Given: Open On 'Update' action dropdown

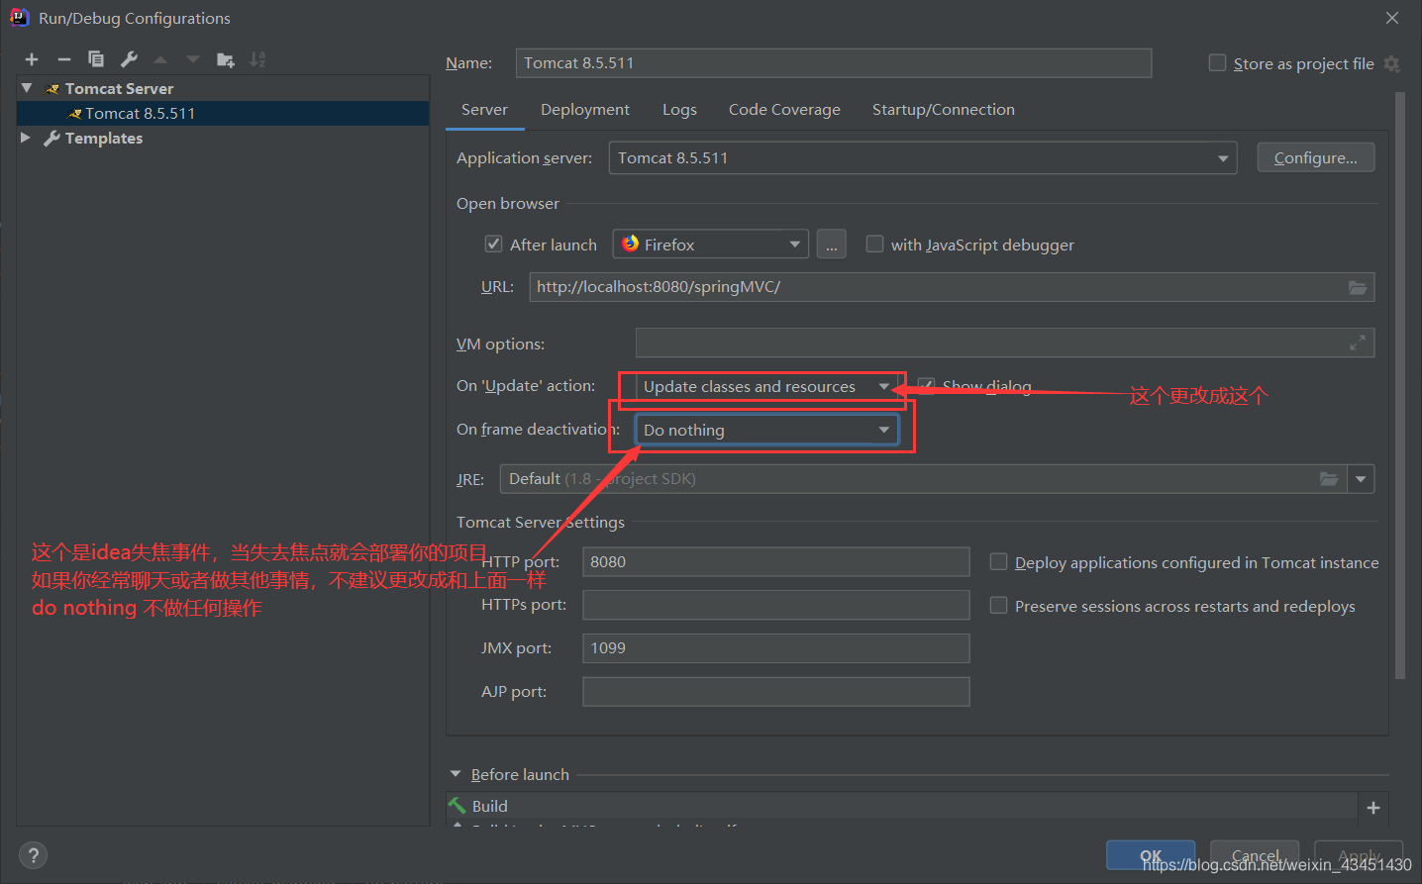Looking at the screenshot, I should (767, 386).
